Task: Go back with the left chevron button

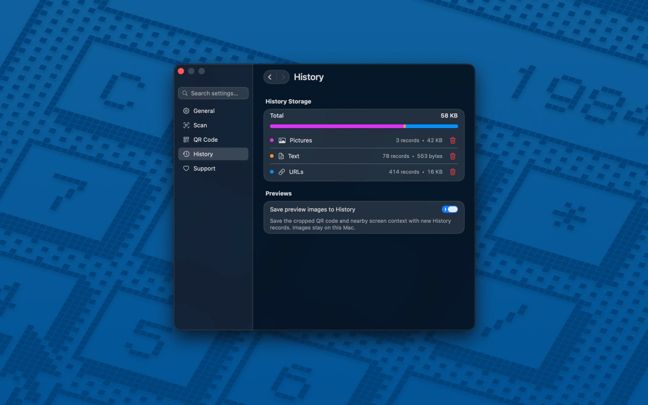Action: click(270, 77)
